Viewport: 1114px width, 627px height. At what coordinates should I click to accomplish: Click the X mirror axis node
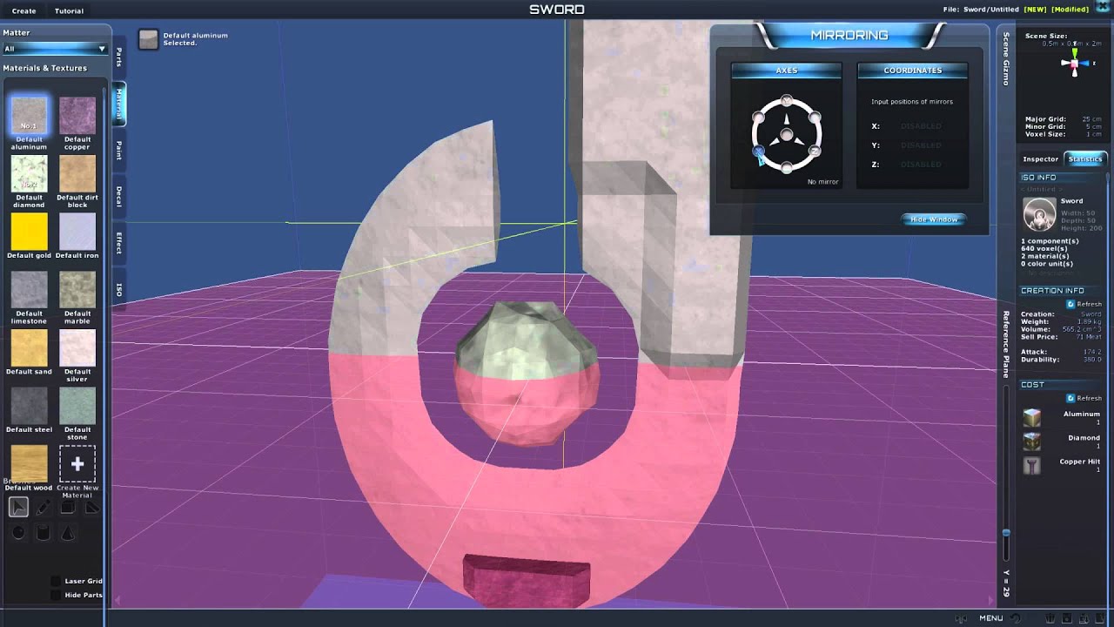[x=758, y=152]
